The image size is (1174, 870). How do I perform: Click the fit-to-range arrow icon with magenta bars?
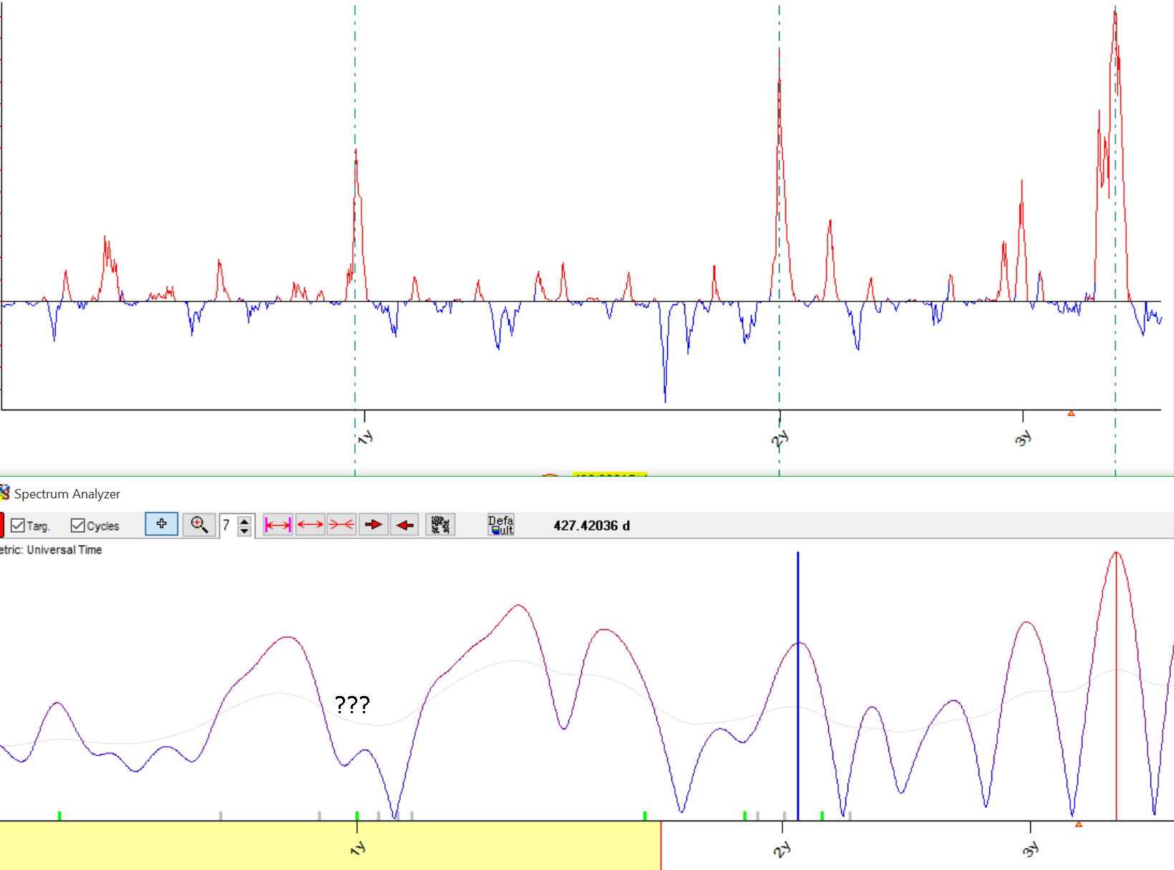(x=278, y=525)
